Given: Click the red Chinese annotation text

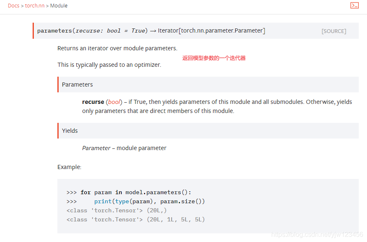Looking at the screenshot, I should (214, 58).
